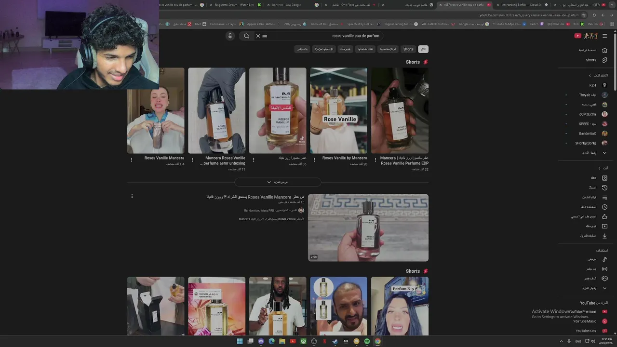
Task: Open Discord from the taskbar
Action: (261, 341)
